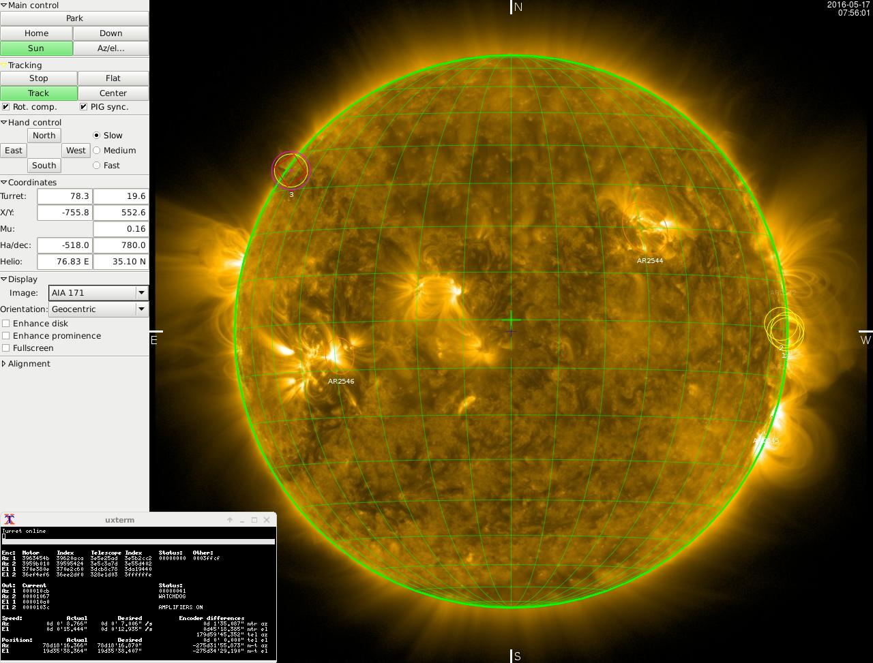Open the Orientation dropdown showing Geocentric
The image size is (873, 663).
(99, 309)
